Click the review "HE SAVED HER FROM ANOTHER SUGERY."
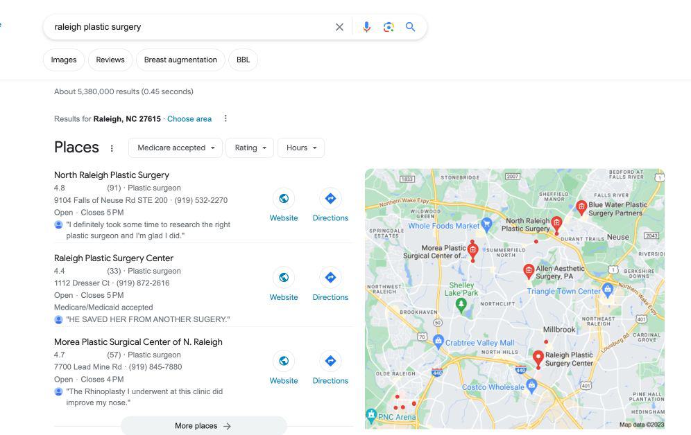 point(148,319)
